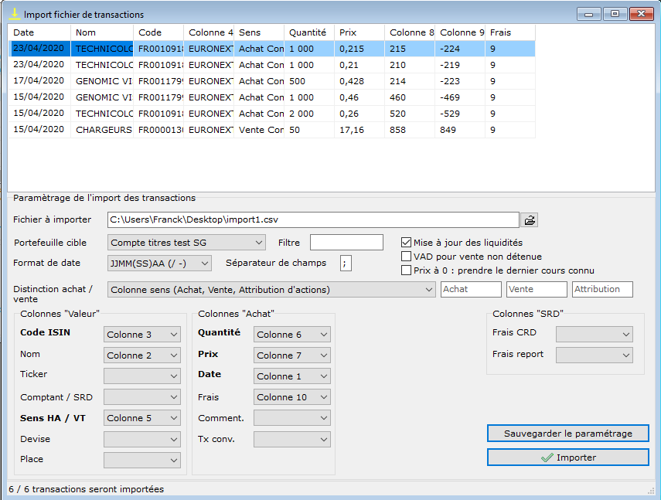Click the Quantité column header
This screenshot has height=500, width=661.
309,32
